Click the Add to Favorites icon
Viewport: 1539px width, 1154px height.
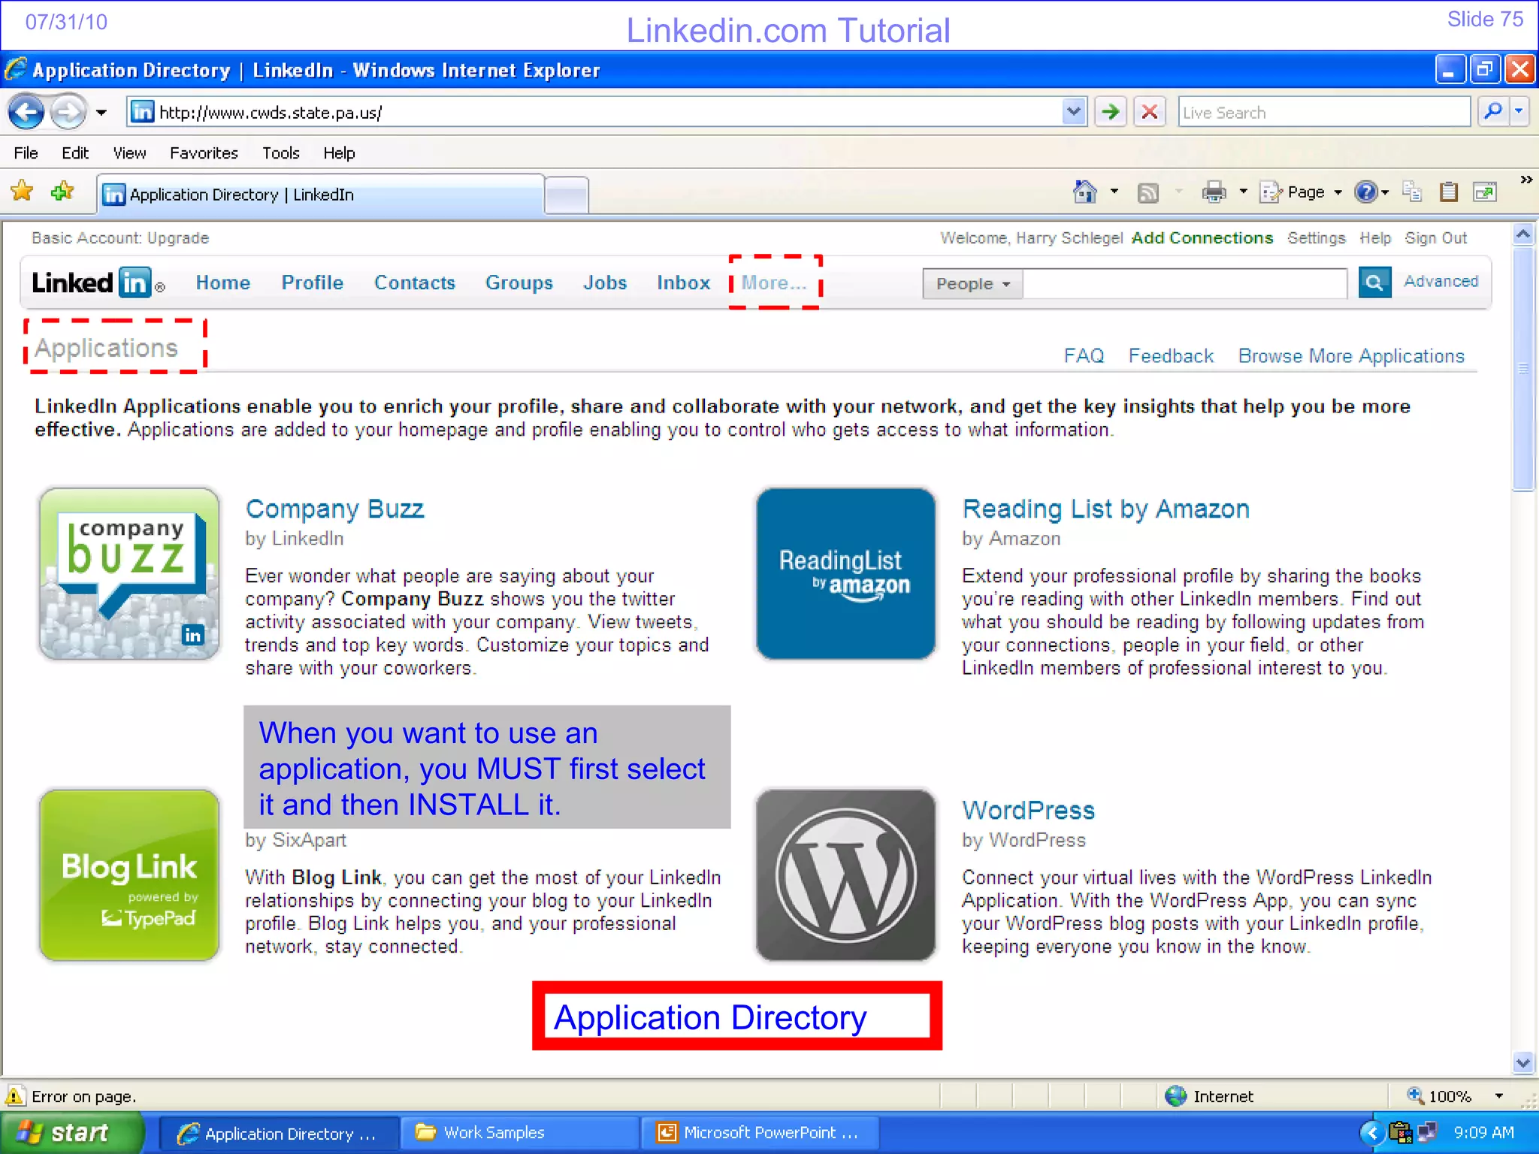point(62,192)
